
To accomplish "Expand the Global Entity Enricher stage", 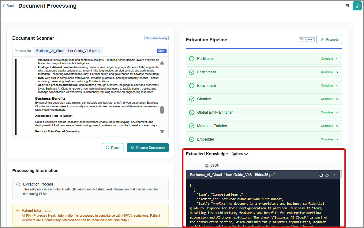I will 337,112.
